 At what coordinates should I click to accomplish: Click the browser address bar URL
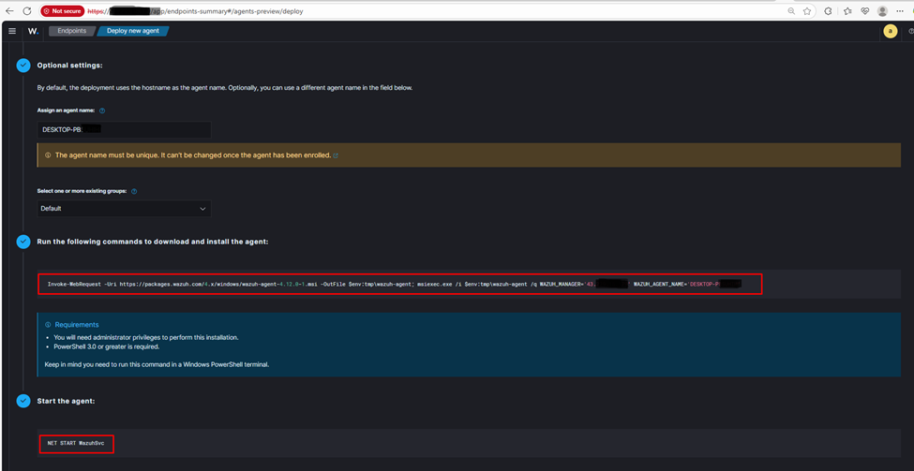click(x=281, y=11)
